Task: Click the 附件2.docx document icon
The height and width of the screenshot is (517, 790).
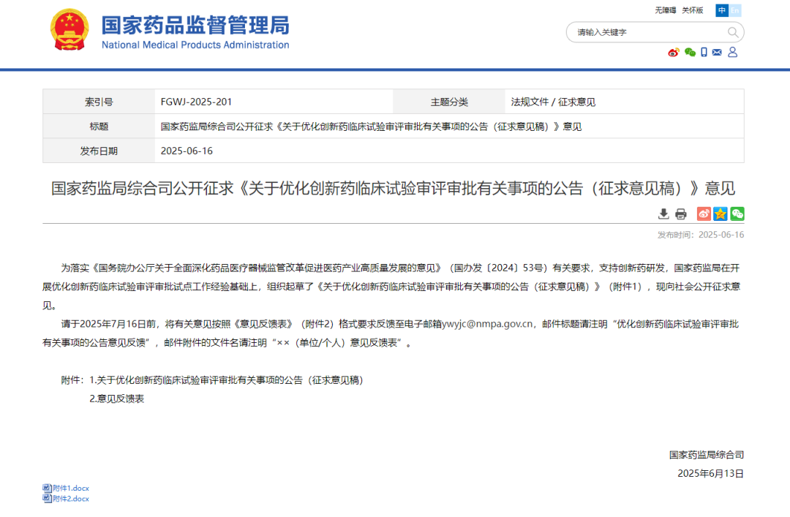Action: tap(47, 499)
